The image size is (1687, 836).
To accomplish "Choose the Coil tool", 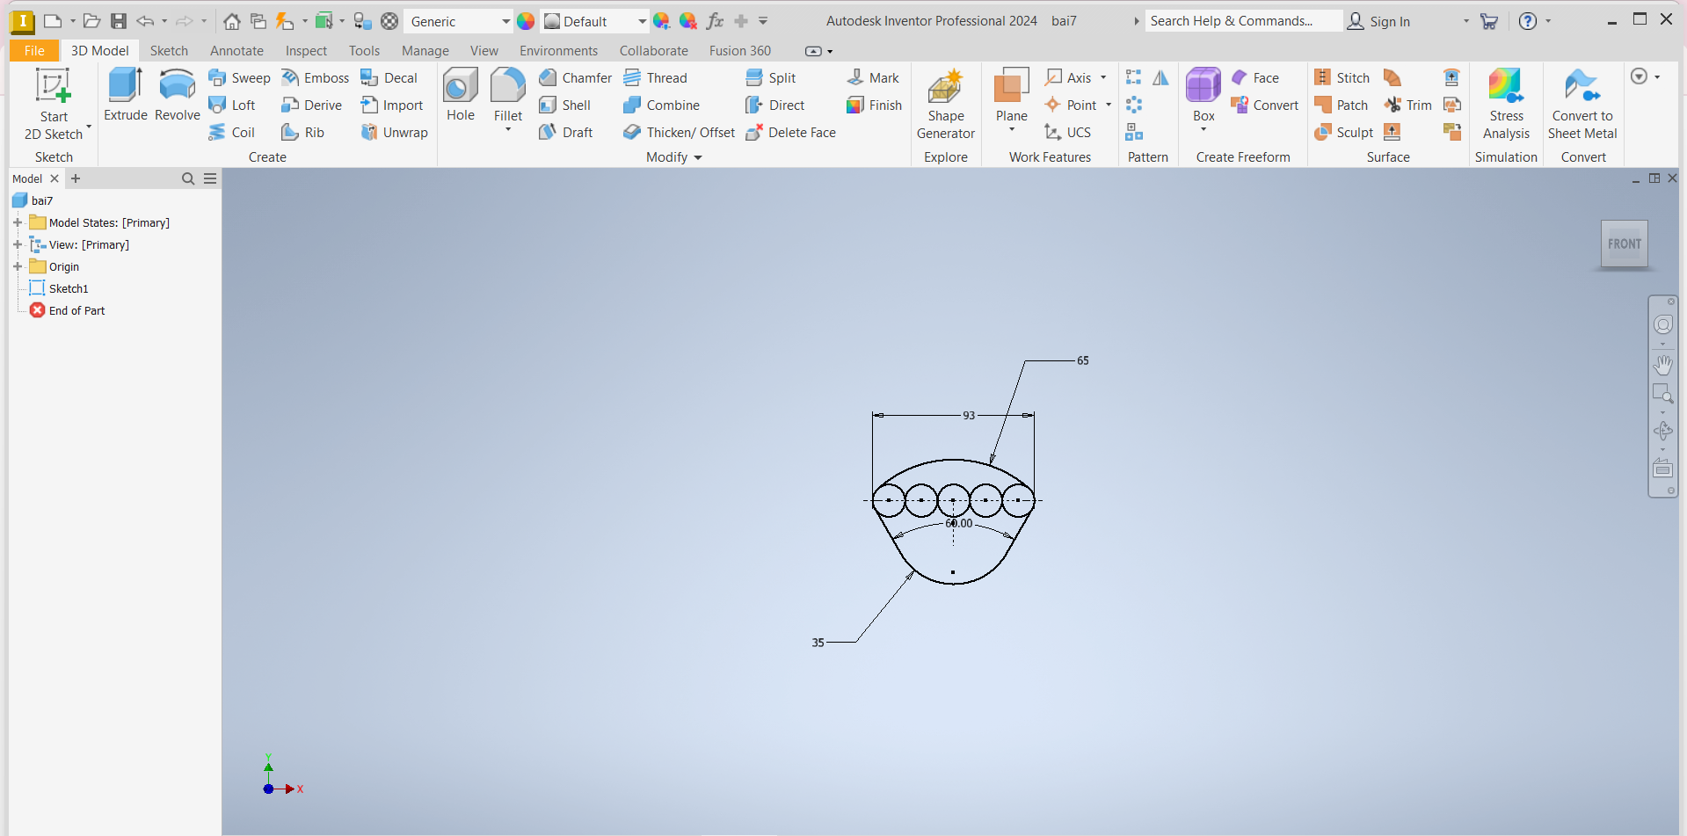I will coord(232,133).
